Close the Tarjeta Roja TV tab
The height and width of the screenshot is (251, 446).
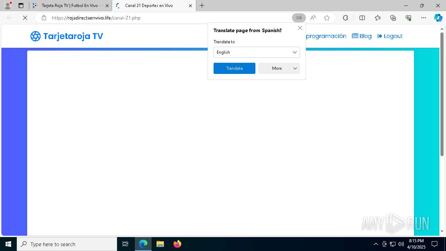click(107, 6)
